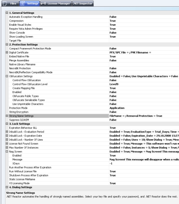179x204 pixels.
Task: Open the .NET Inspector tab
Action: point(83,3)
